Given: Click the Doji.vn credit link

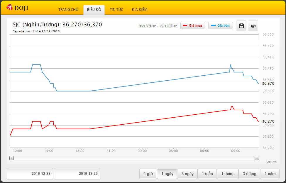Looking at the screenshot, I should [271, 162].
